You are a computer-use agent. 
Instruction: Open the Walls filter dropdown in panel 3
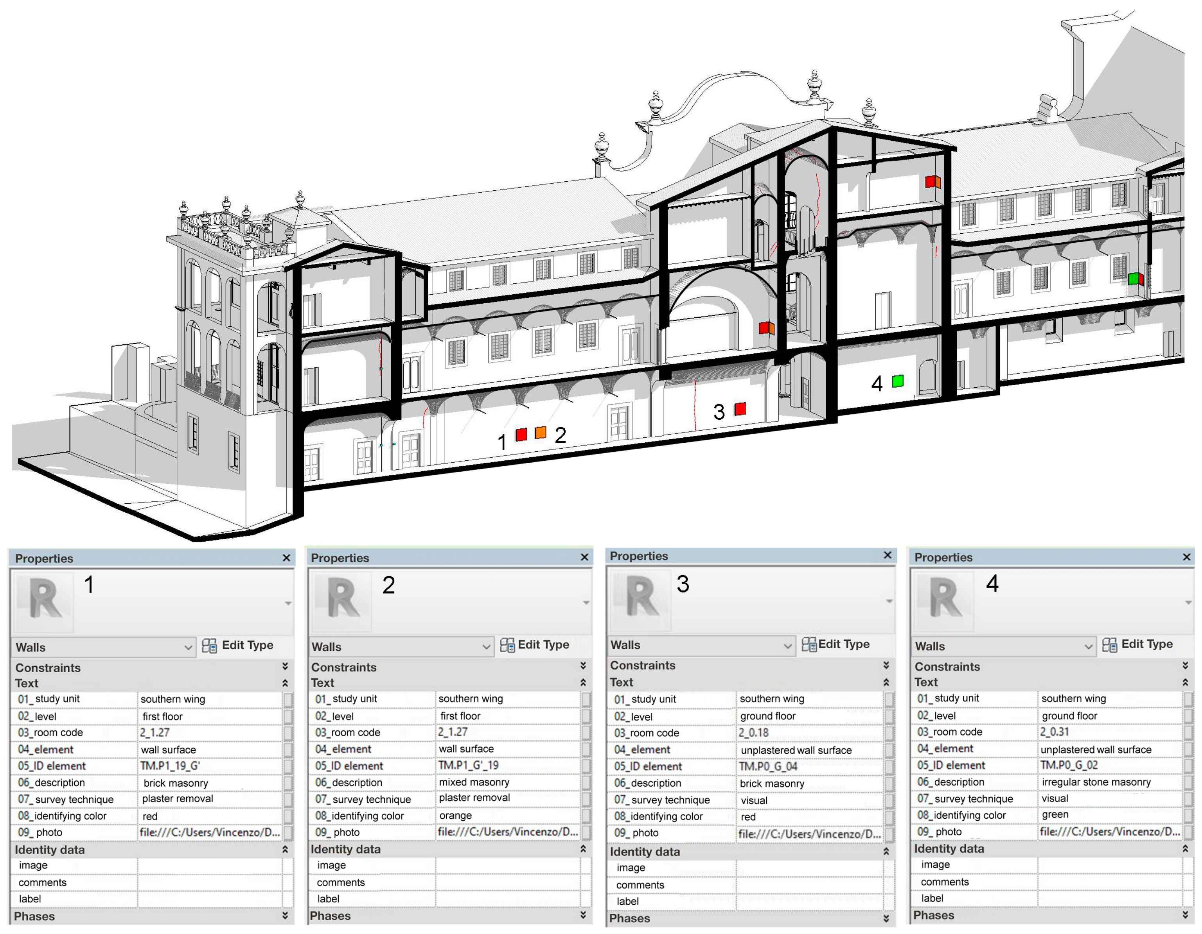pyautogui.click(x=787, y=646)
